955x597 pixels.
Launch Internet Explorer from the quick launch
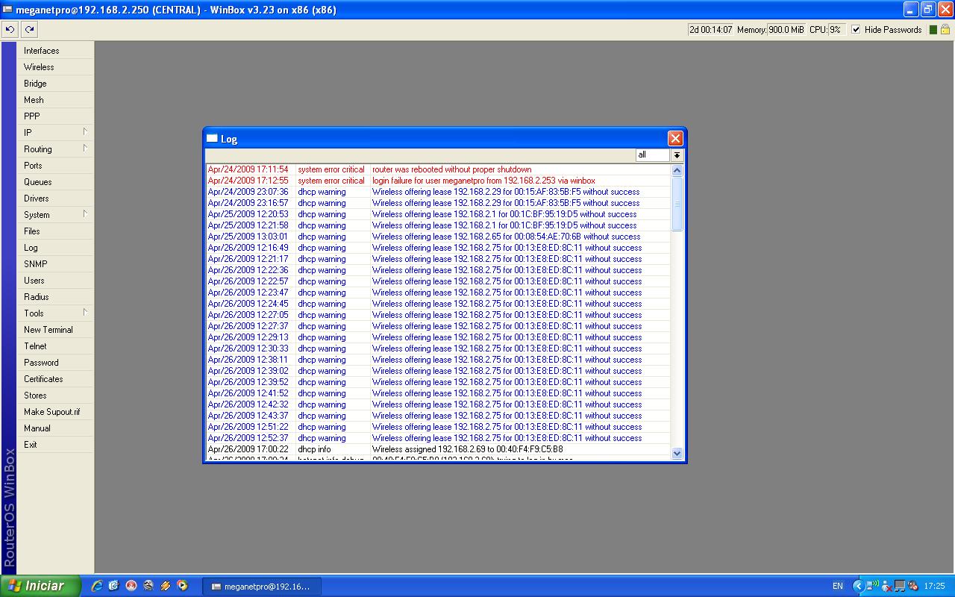pos(96,586)
